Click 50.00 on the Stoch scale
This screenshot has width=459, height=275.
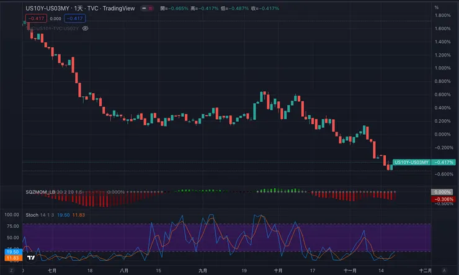tap(12, 238)
